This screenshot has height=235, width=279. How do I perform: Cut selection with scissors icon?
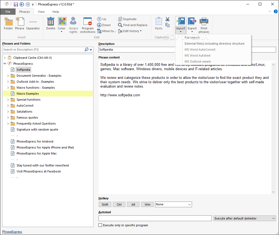click(168, 19)
